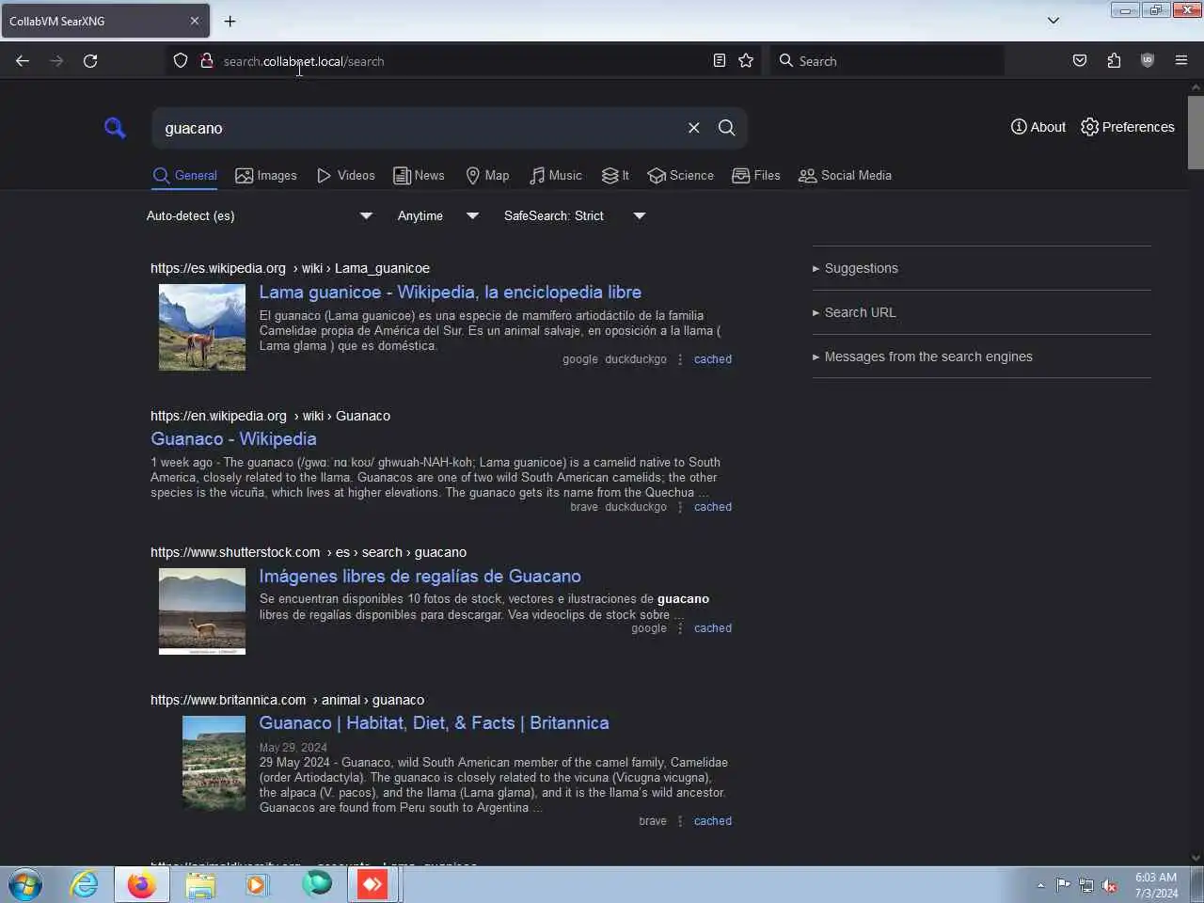The height and width of the screenshot is (903, 1204).
Task: Open cached link for Guanaco Wikipedia result
Action: click(x=713, y=507)
